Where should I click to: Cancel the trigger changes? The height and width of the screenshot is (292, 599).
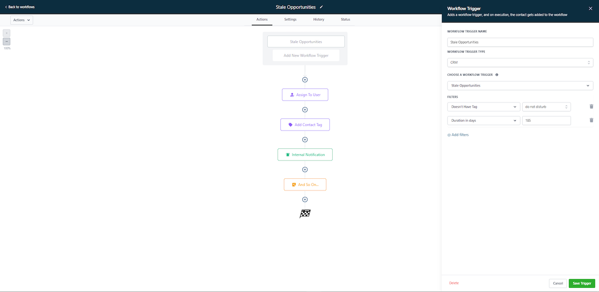558,283
